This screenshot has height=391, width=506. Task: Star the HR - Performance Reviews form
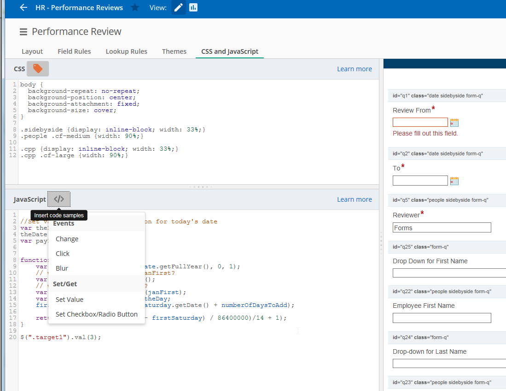click(135, 7)
